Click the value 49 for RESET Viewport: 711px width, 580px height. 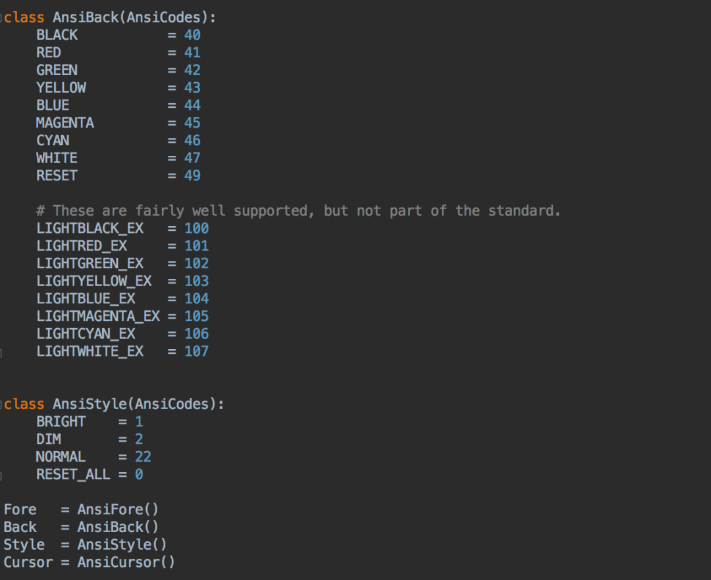(x=192, y=176)
